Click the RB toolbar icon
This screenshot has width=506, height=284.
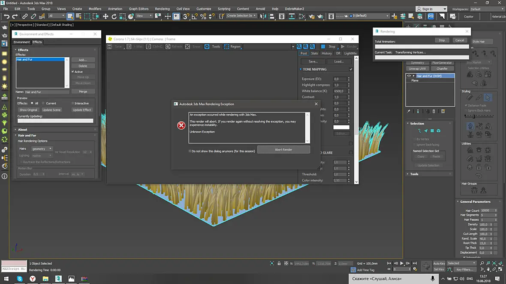(x=431, y=16)
